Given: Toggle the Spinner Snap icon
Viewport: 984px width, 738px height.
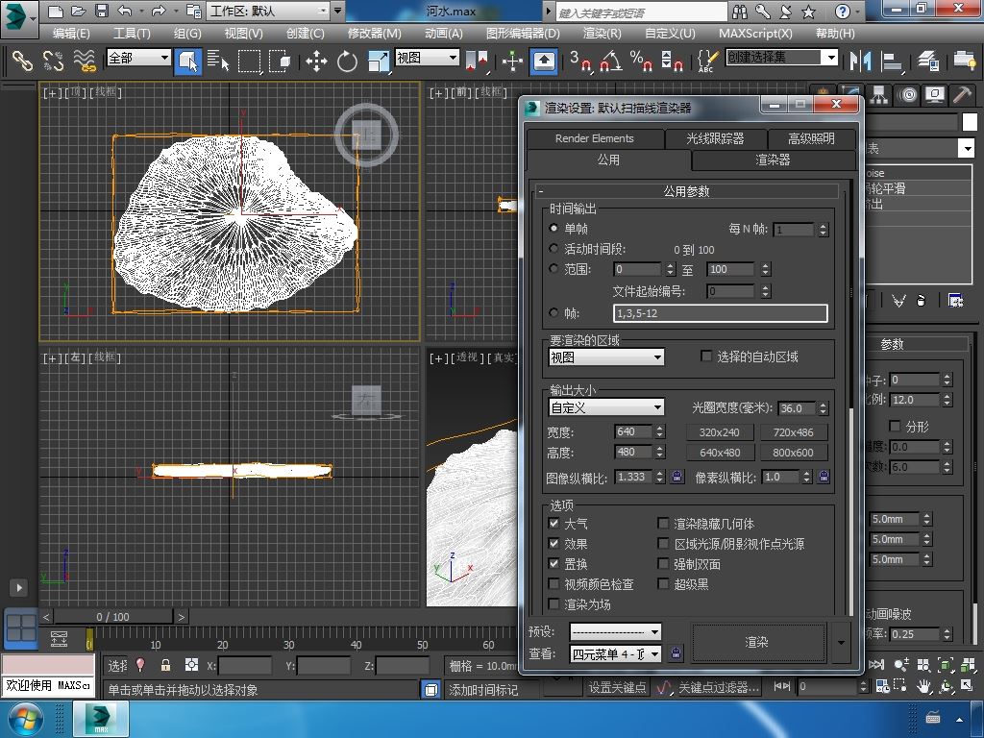Looking at the screenshot, I should click(672, 61).
